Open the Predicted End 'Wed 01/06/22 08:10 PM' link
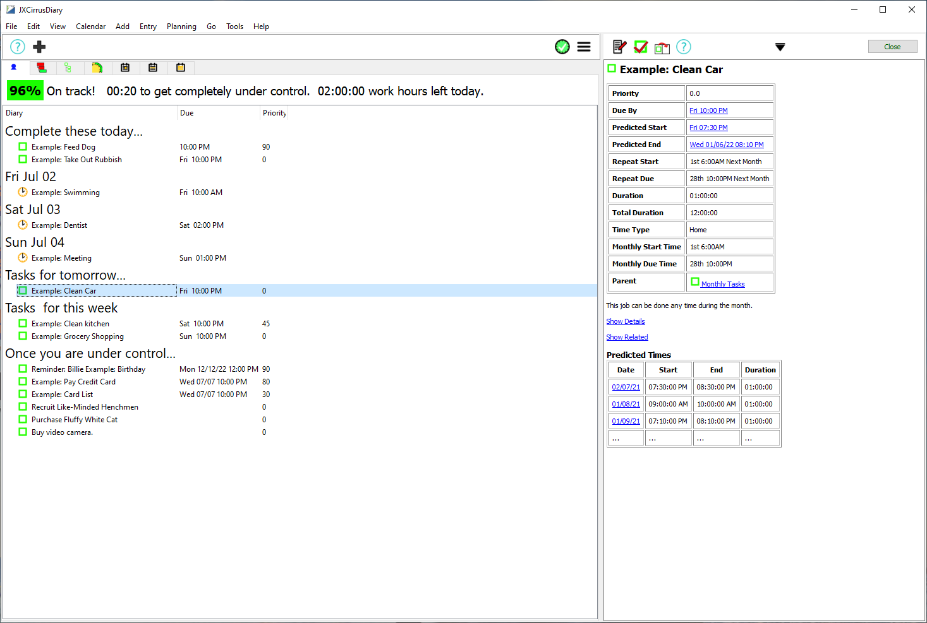This screenshot has width=927, height=623. pyautogui.click(x=727, y=145)
